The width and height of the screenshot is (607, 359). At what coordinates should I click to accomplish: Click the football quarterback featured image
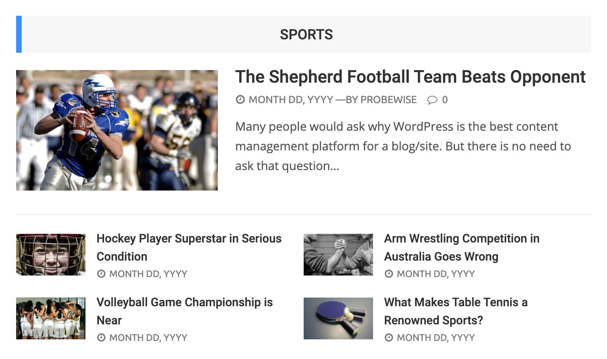point(117,130)
